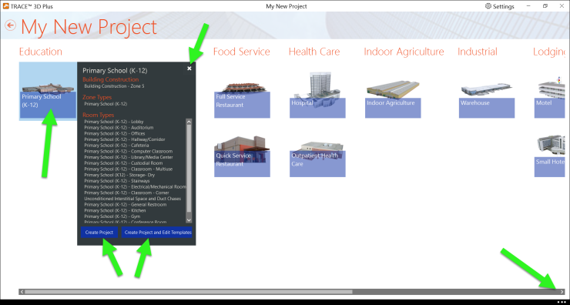The width and height of the screenshot is (570, 305).
Task: Click room types list scroll up arrow
Action: coord(189,122)
